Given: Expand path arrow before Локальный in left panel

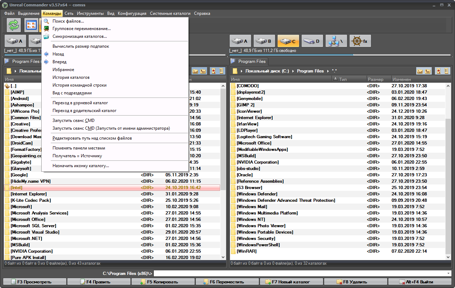Looking at the screenshot, I should (x=16, y=71).
